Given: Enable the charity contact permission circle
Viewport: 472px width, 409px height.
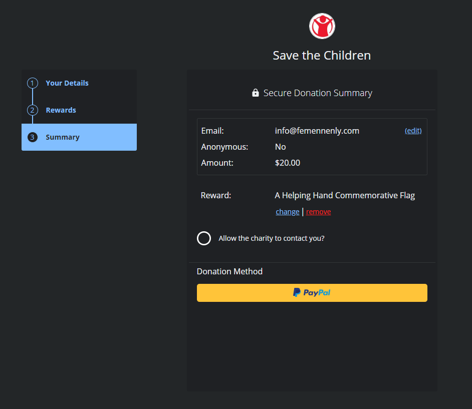Looking at the screenshot, I should click(x=204, y=238).
